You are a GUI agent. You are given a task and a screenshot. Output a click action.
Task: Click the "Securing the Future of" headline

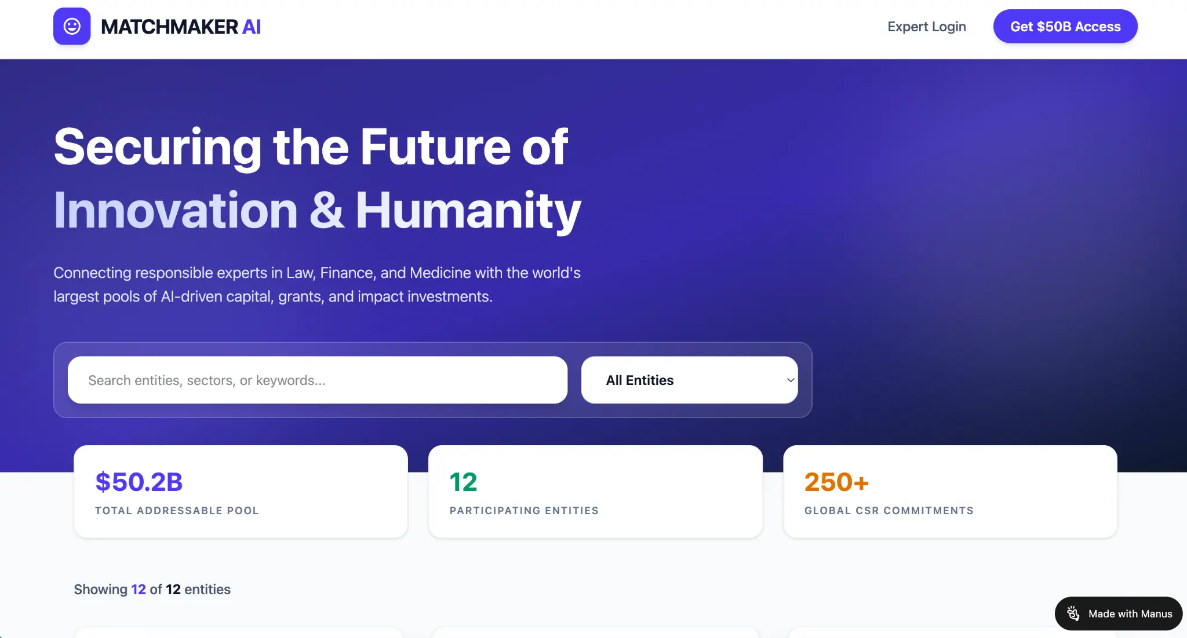coord(311,147)
